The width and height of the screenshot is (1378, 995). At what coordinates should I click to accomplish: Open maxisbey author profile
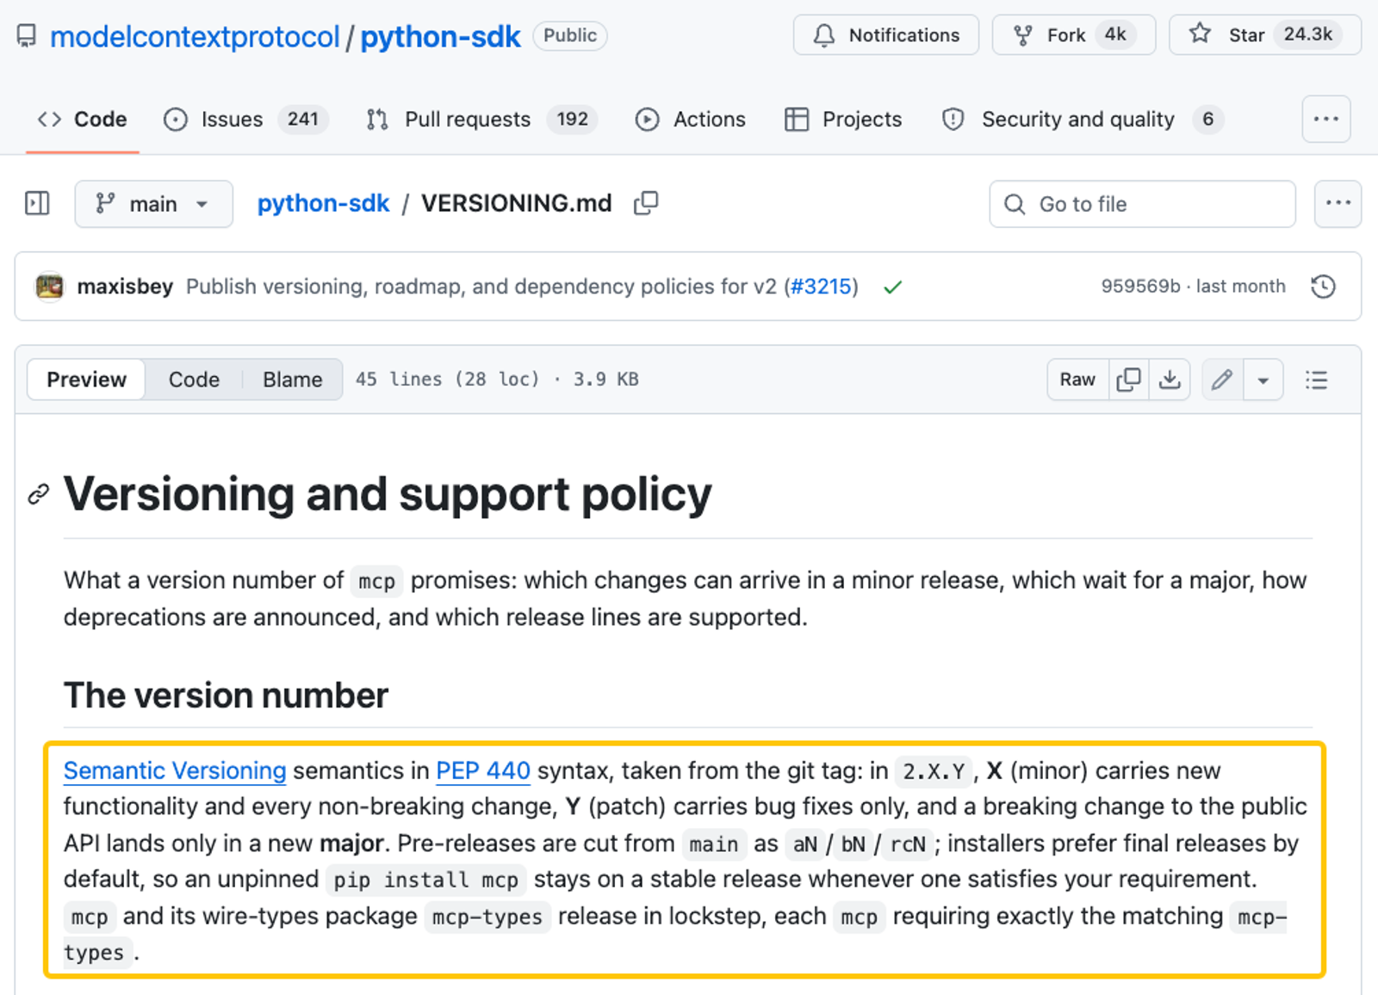click(125, 287)
